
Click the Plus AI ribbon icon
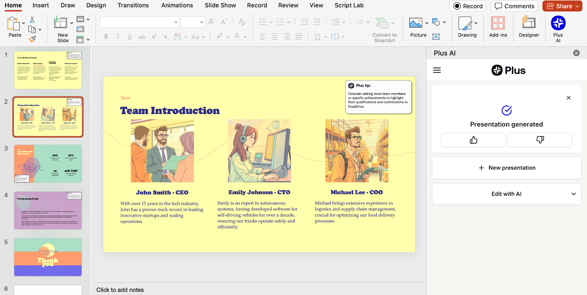point(558,24)
